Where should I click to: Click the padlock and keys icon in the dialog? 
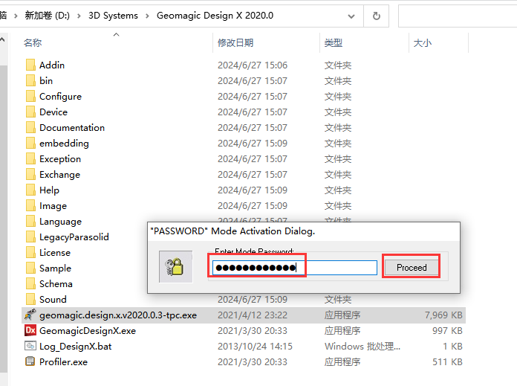click(175, 267)
